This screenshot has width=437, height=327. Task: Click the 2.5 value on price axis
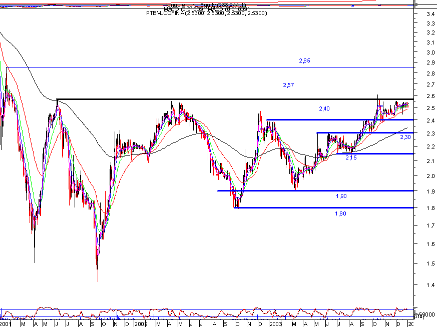coord(430,108)
